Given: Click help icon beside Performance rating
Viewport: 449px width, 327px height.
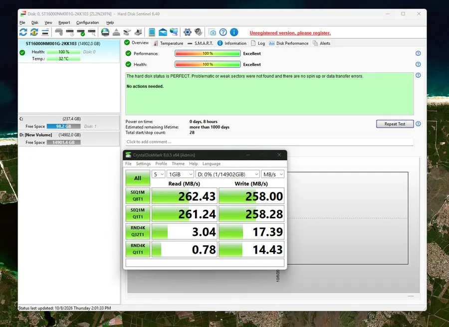Looking at the screenshot, I should 418,53.
